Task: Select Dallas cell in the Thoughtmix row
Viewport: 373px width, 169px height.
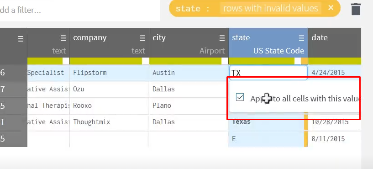Action: [x=188, y=122]
